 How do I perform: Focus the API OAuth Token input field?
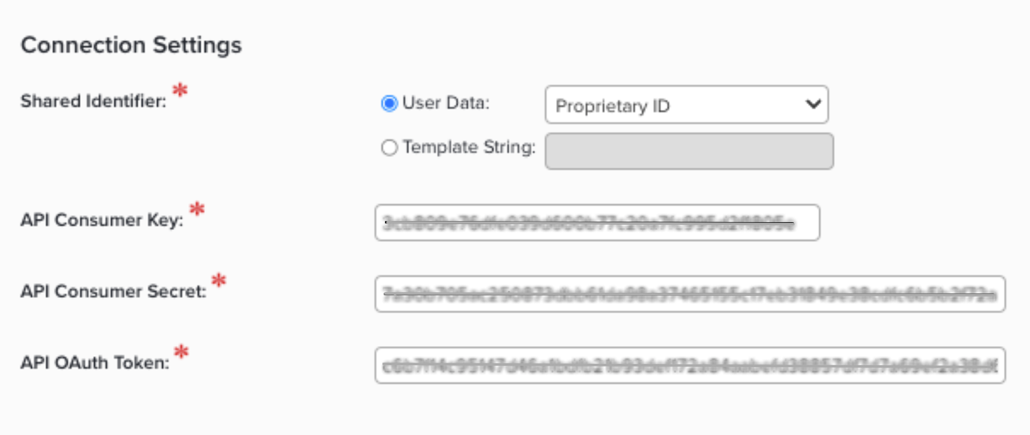(690, 365)
